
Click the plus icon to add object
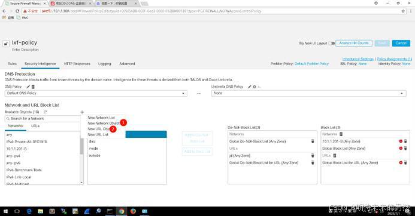tap(82, 112)
